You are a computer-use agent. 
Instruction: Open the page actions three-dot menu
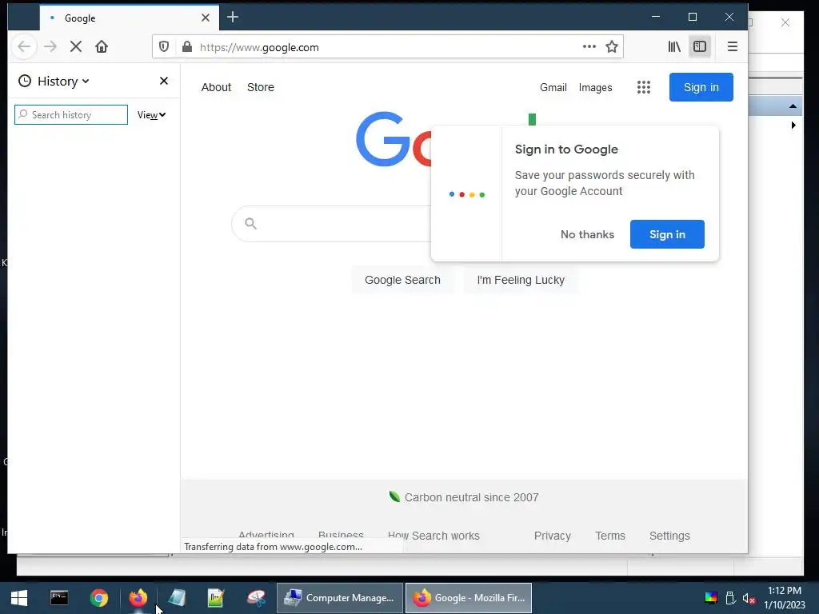click(589, 46)
